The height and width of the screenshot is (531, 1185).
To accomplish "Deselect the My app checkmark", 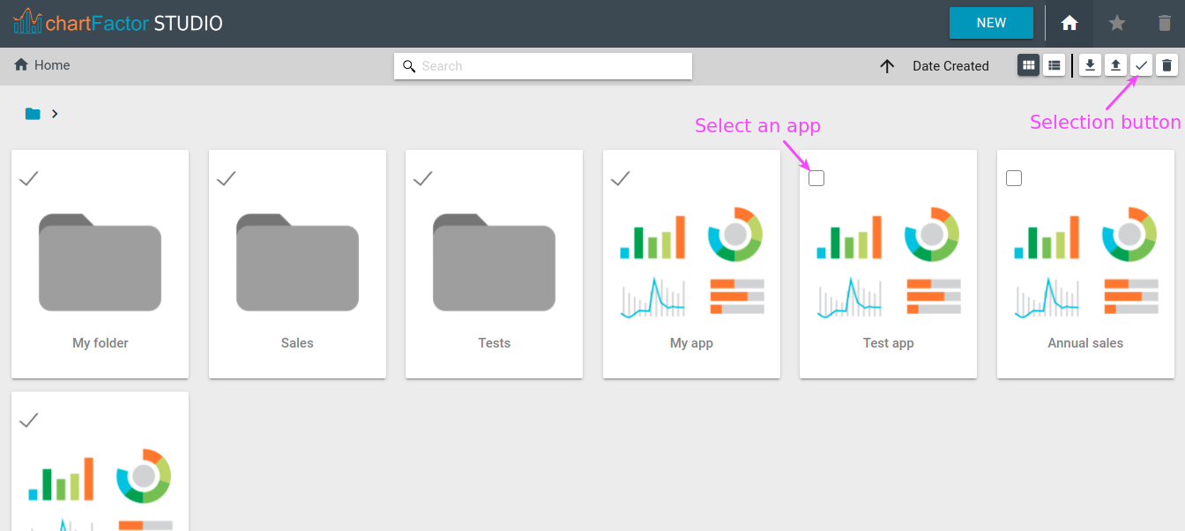I will [621, 178].
